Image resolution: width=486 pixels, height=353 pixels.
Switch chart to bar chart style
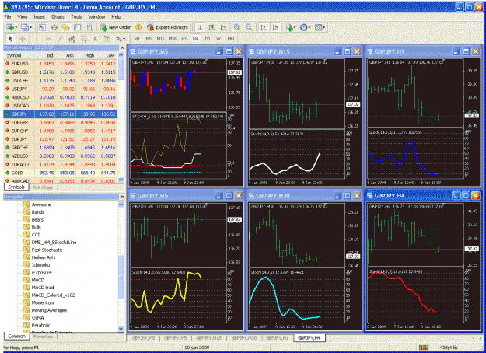(200, 27)
